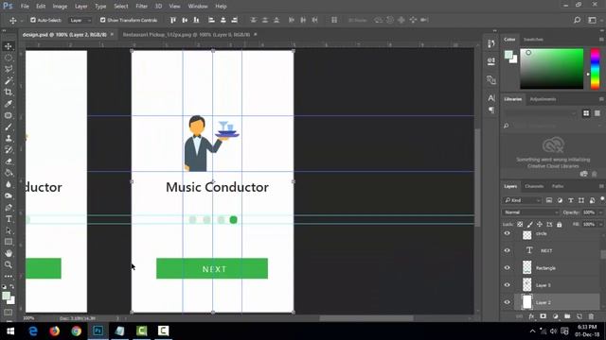
Task: Select the Eyedropper tool
Action: pos(9,104)
